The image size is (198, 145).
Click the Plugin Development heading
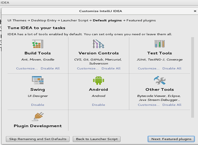[x=38, y=126]
